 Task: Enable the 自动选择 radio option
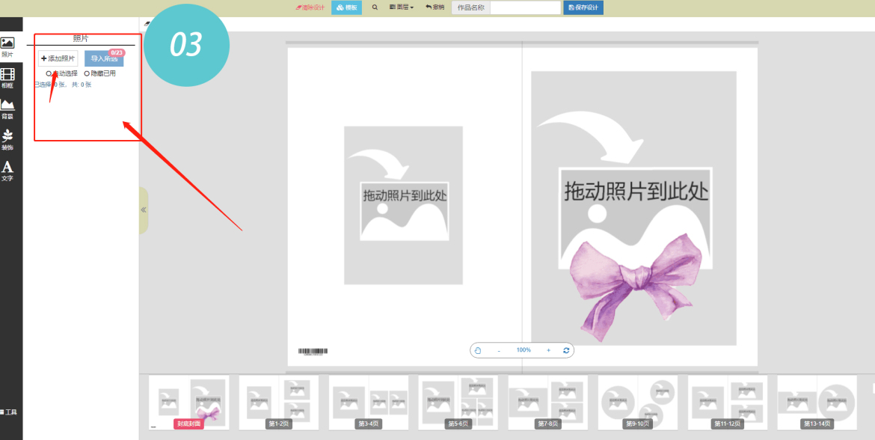coord(49,73)
